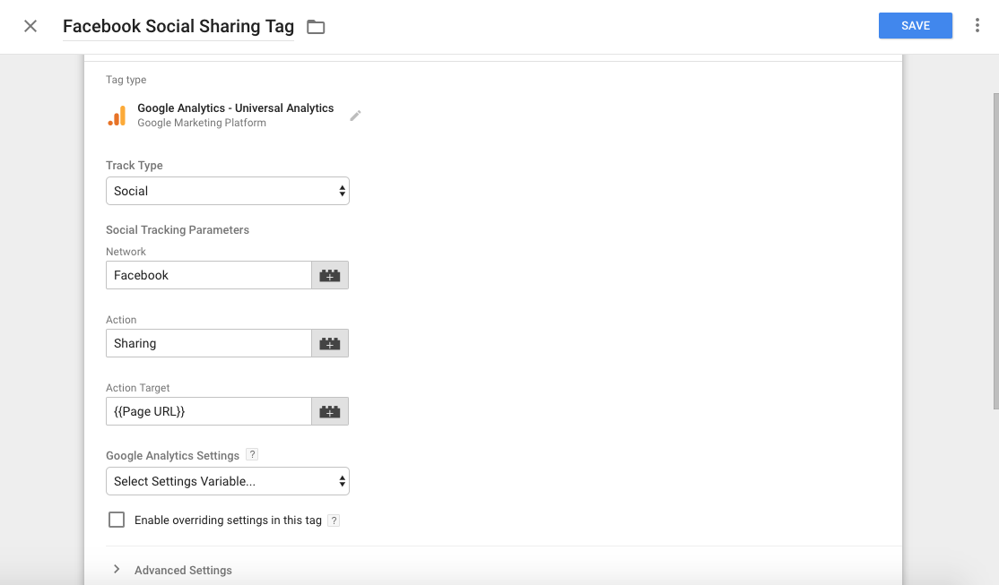Open the Track Type dropdown
Viewport: 999px width, 585px height.
[x=228, y=191]
